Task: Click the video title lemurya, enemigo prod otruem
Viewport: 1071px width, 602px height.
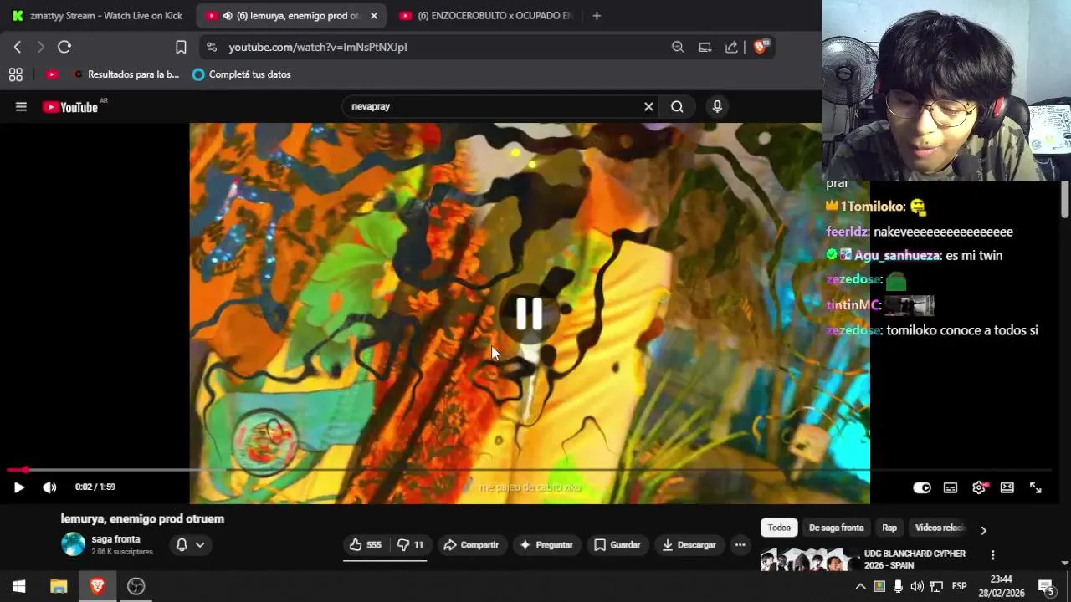Action: tap(142, 519)
